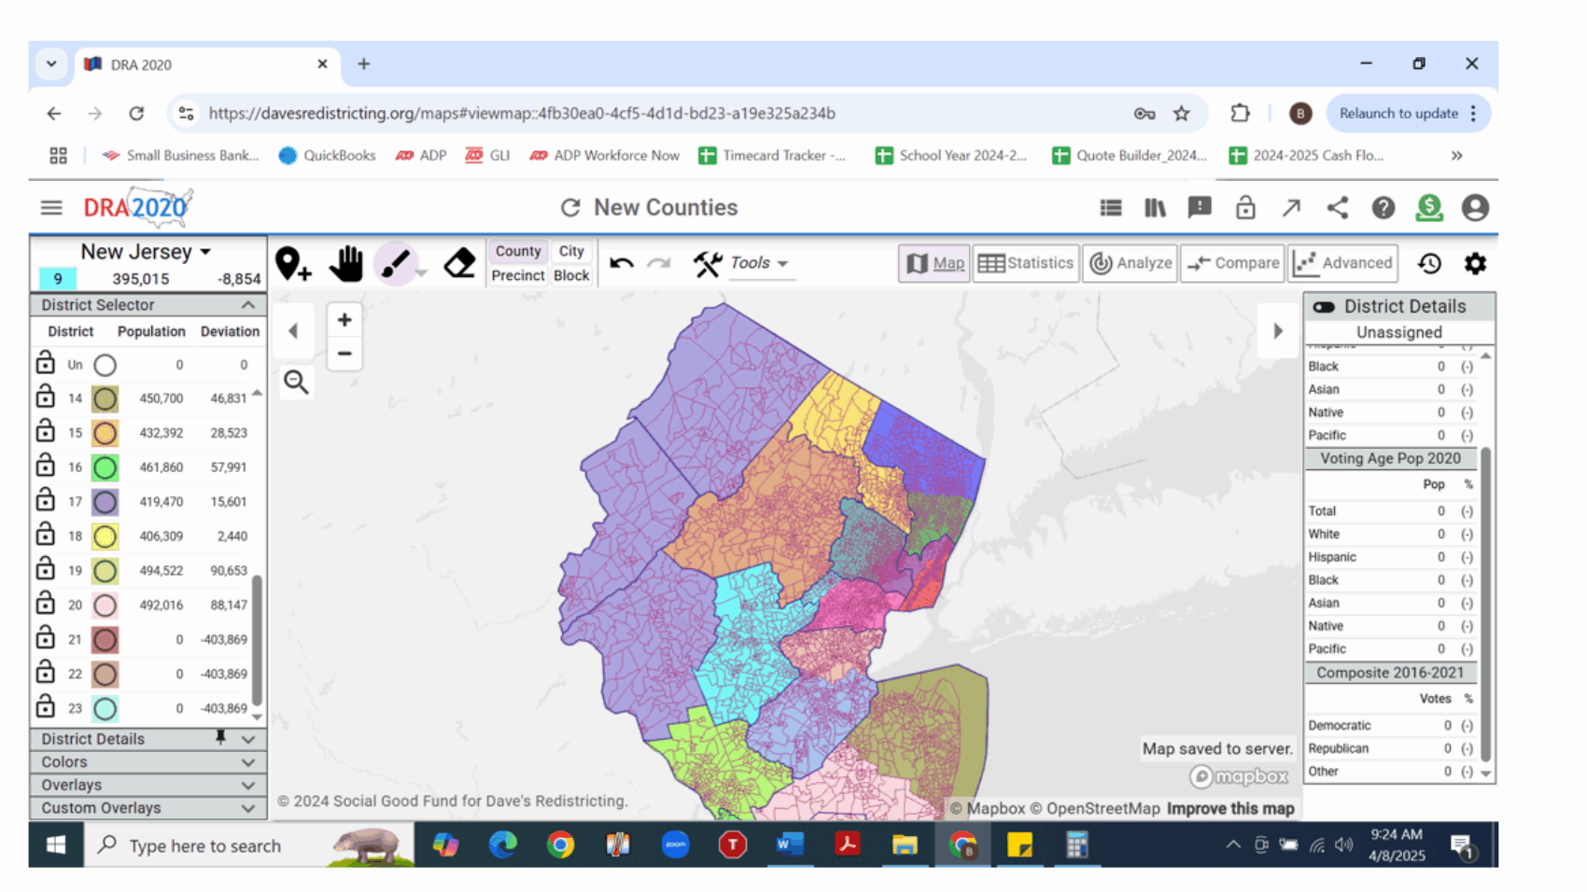This screenshot has width=1587, height=892.
Task: Select district 20 pink color swatch
Action: (105, 606)
